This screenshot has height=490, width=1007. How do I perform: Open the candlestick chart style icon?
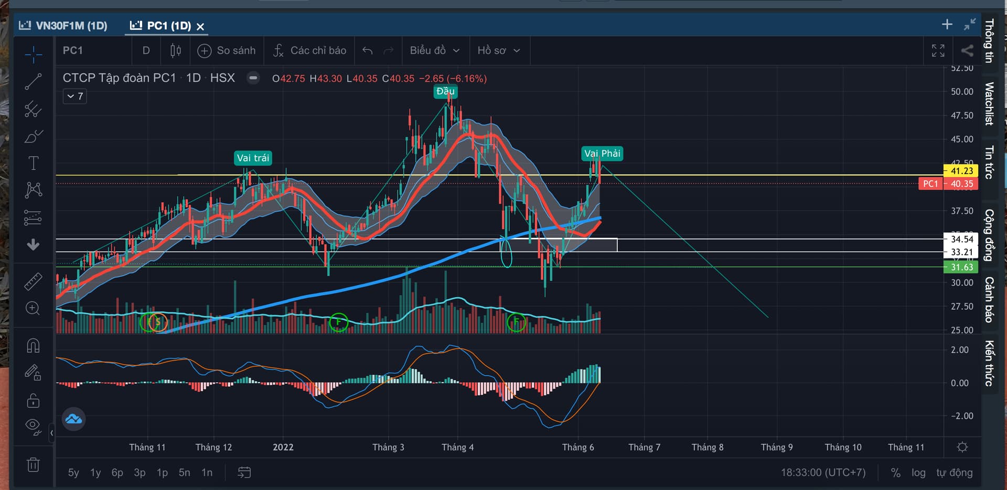tap(176, 50)
